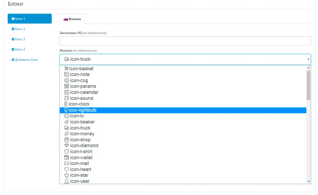Choose the icon-diamond option
This screenshot has width=318, height=195.
tap(81, 146)
